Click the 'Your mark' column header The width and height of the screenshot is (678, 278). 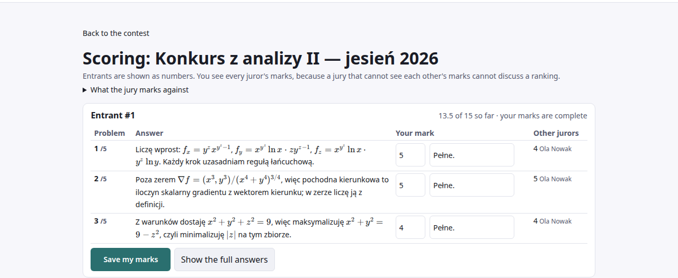pyautogui.click(x=415, y=133)
